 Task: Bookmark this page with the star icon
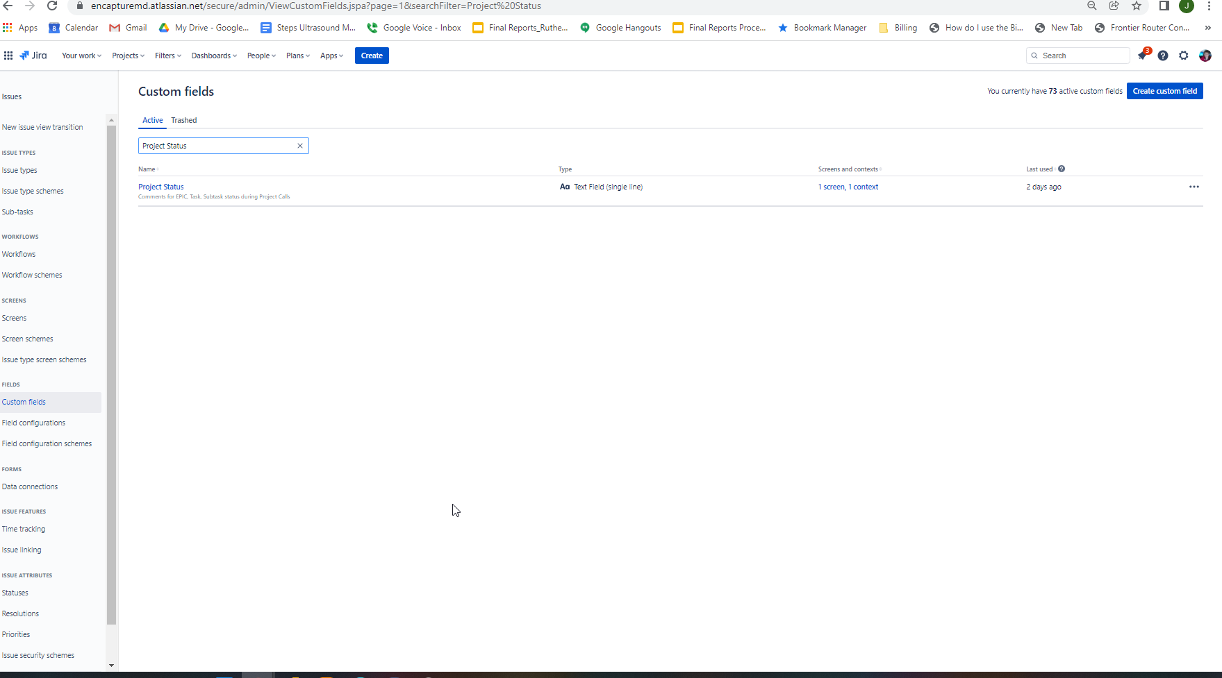1137,6
